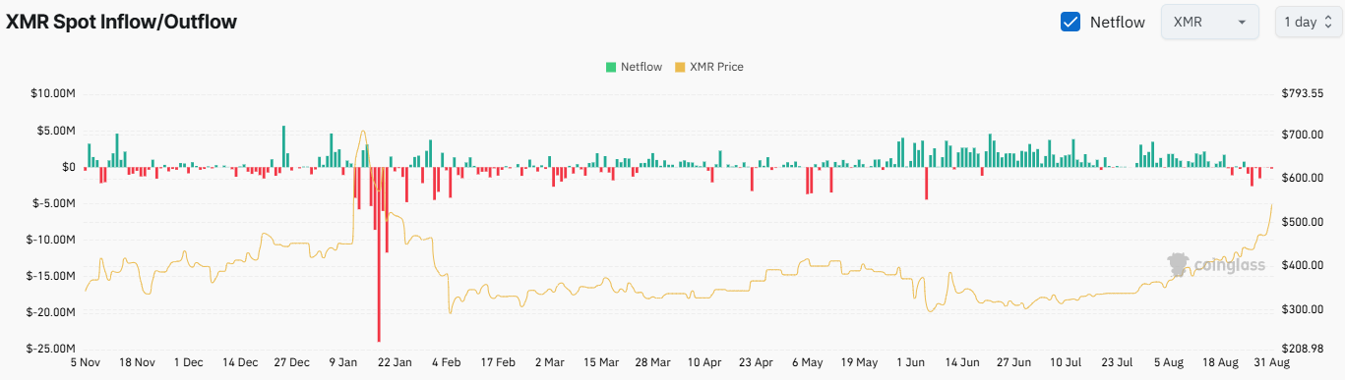Click the $208.98 right axis label
The height and width of the screenshot is (380, 1345).
click(x=1302, y=349)
